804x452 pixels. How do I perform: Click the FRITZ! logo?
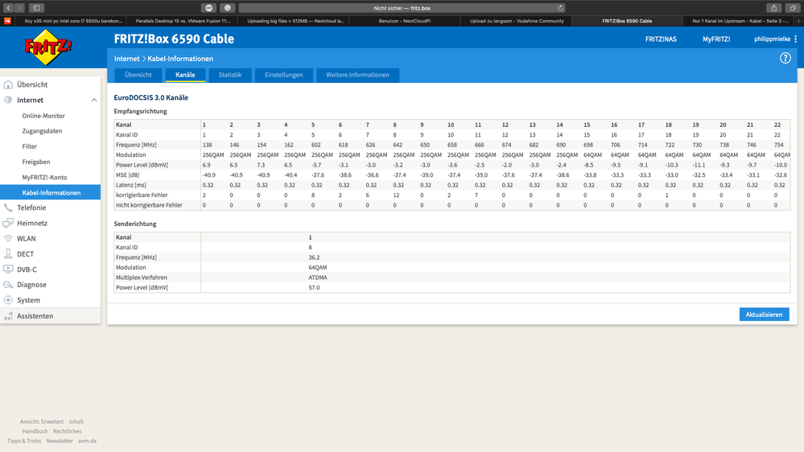(48, 47)
